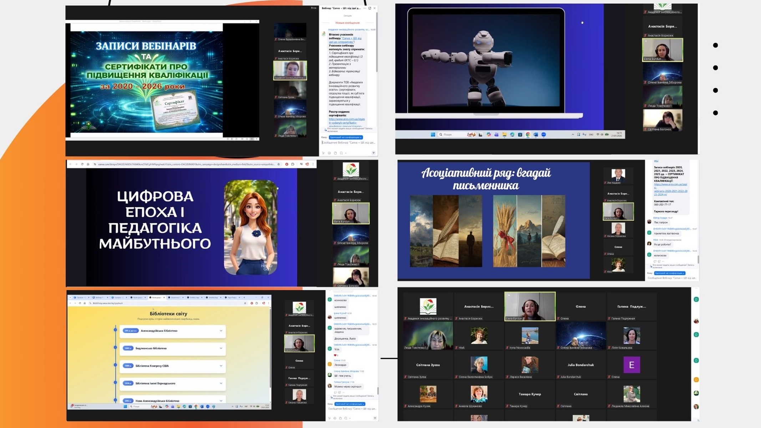
Task: Open more options in certificates webinar chat header
Action: [365, 8]
